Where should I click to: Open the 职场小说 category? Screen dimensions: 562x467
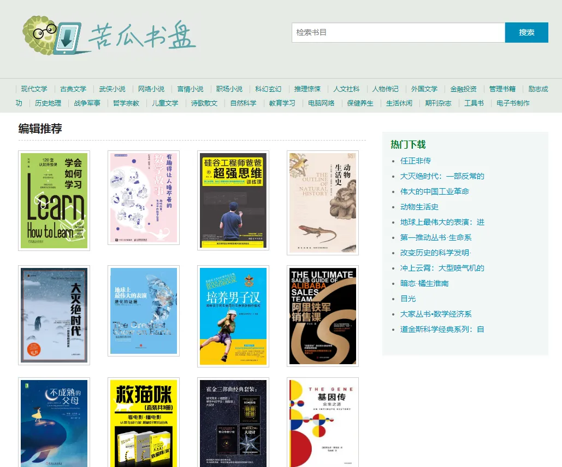point(229,89)
